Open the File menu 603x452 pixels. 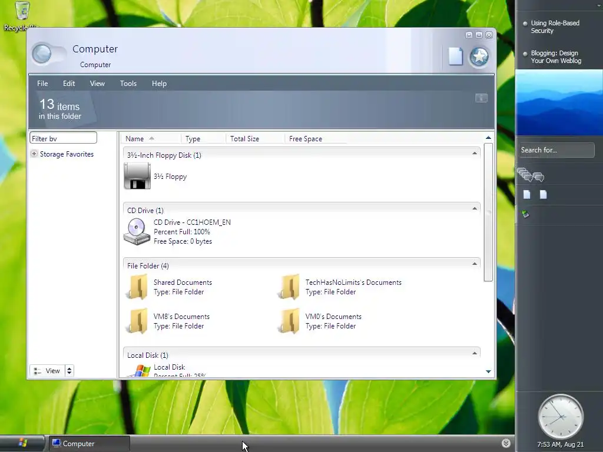42,84
